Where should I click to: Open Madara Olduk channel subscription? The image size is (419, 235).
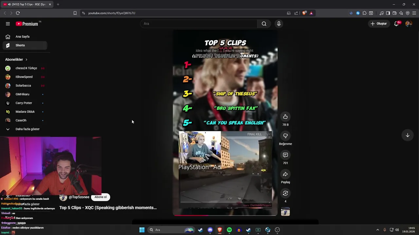click(x=25, y=112)
